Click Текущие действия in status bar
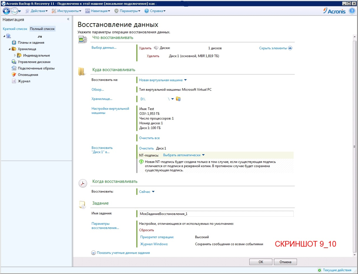This screenshot has height=274, width=358. point(337,270)
